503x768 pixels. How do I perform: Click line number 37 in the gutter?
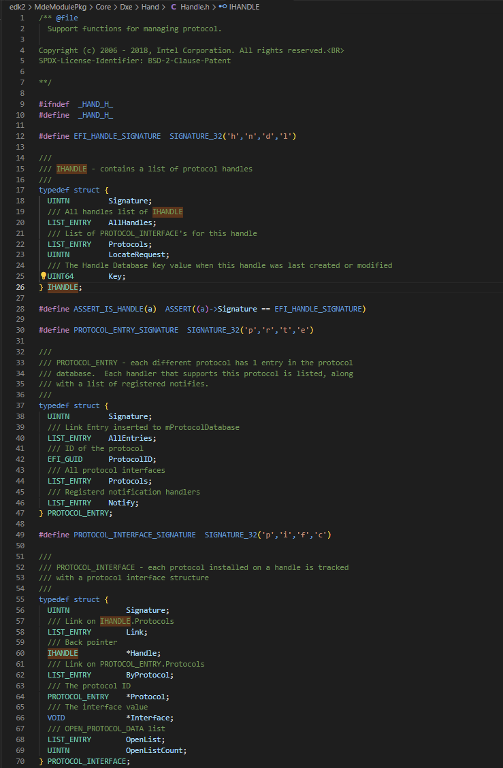click(20, 405)
